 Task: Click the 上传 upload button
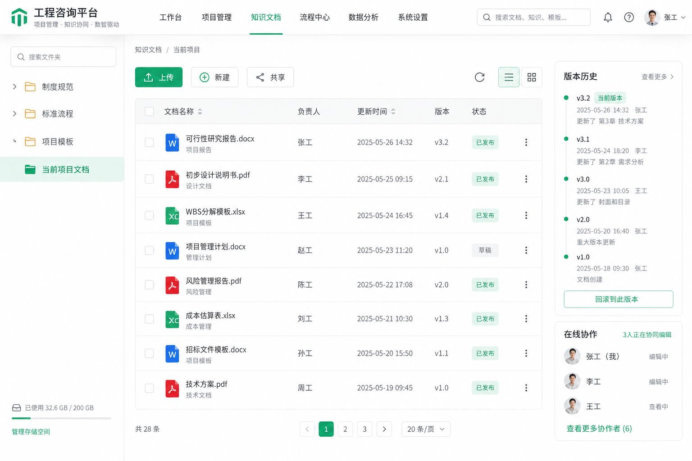159,77
